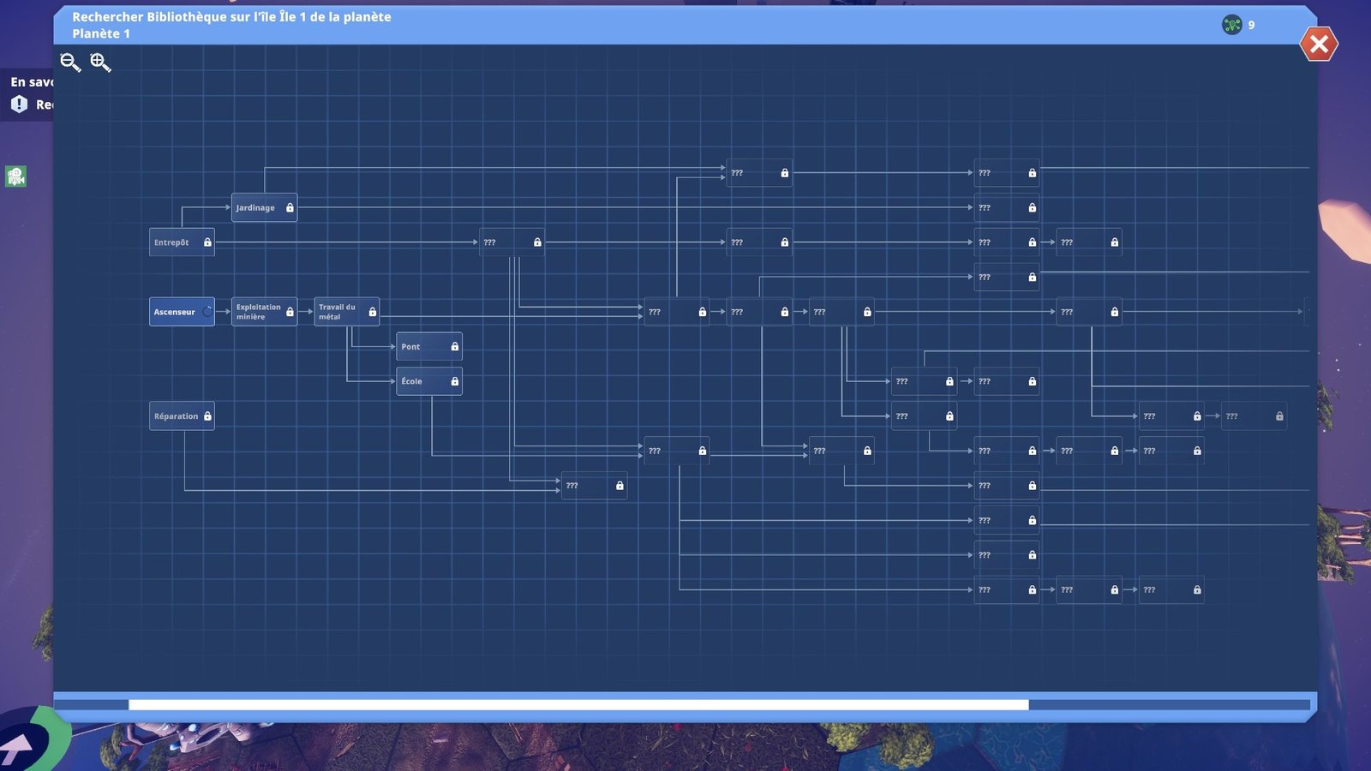Viewport: 1371px width, 771px height.
Task: Choose the Exploitation minière research node
Action: pos(258,312)
